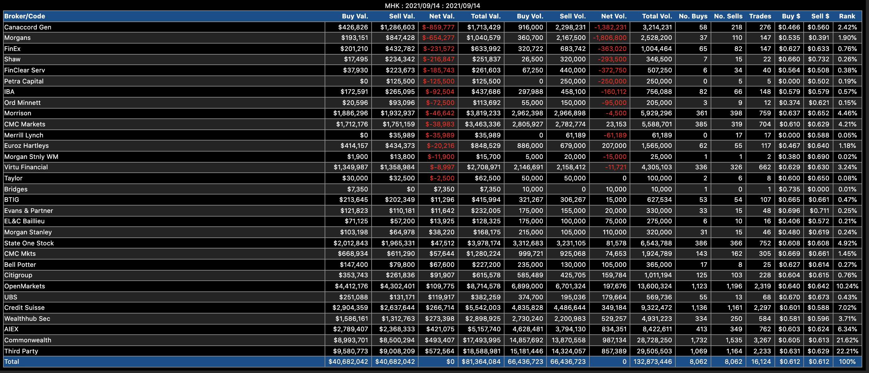Image resolution: width=869 pixels, height=373 pixels.
Task: Select the Wealthhub Sec broker name
Action: (27, 318)
